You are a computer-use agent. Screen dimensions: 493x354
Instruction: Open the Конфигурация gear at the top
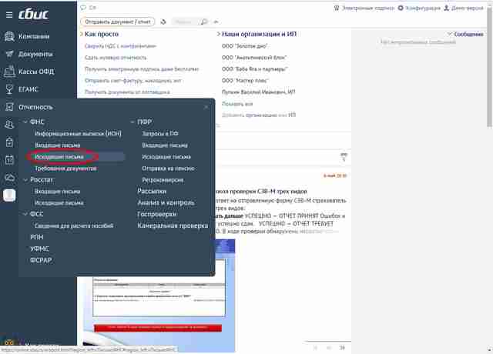(401, 8)
